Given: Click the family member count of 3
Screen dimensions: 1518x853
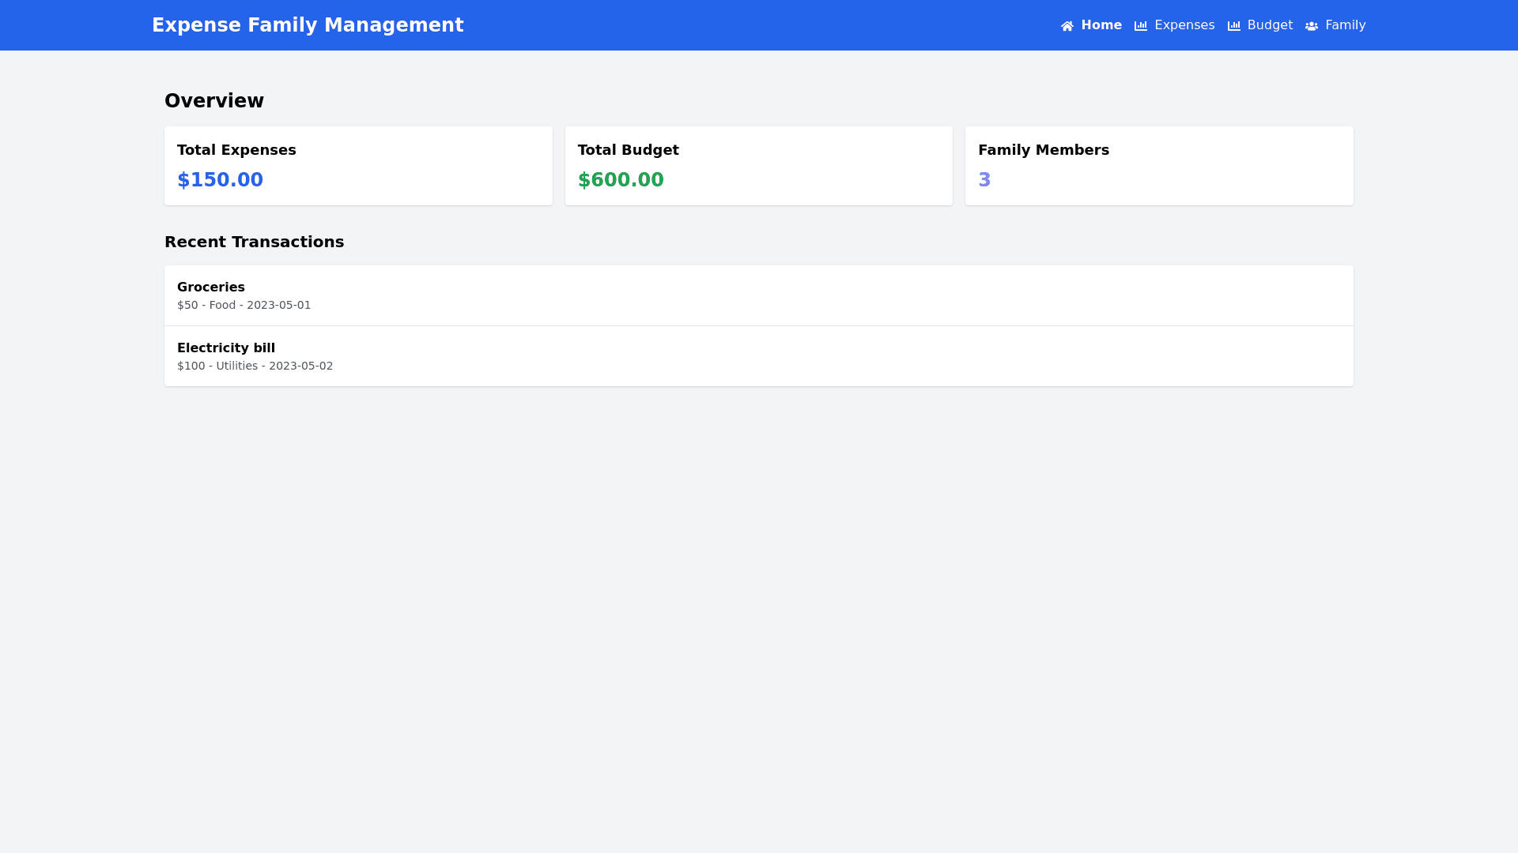Looking at the screenshot, I should pos(984,180).
